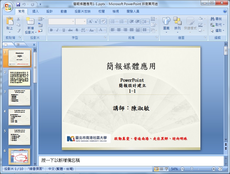Click the Office button
The height and width of the screenshot is (174, 230).
point(8,7)
